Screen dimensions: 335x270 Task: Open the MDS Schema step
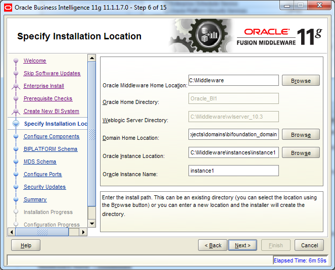(40, 161)
